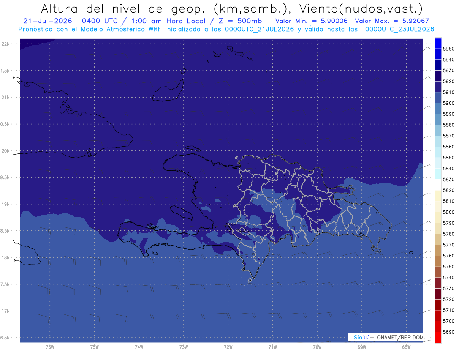Click the '5900' colorbar value
This screenshot has height=352, width=456.
click(x=449, y=103)
